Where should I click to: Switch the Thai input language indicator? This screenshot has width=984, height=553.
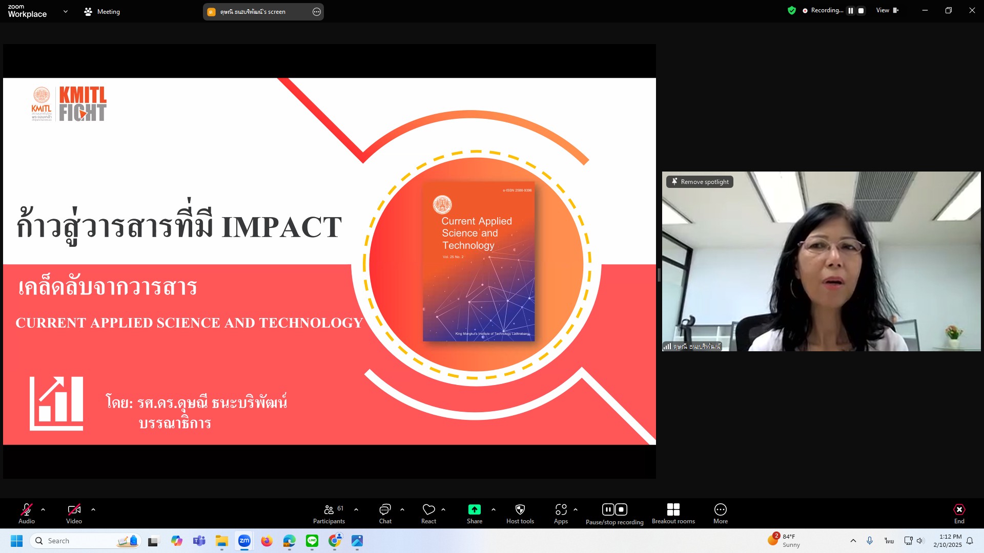click(x=889, y=541)
